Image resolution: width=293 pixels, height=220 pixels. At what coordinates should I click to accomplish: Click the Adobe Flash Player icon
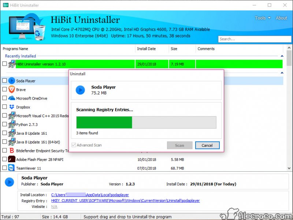pyautogui.click(x=12, y=159)
